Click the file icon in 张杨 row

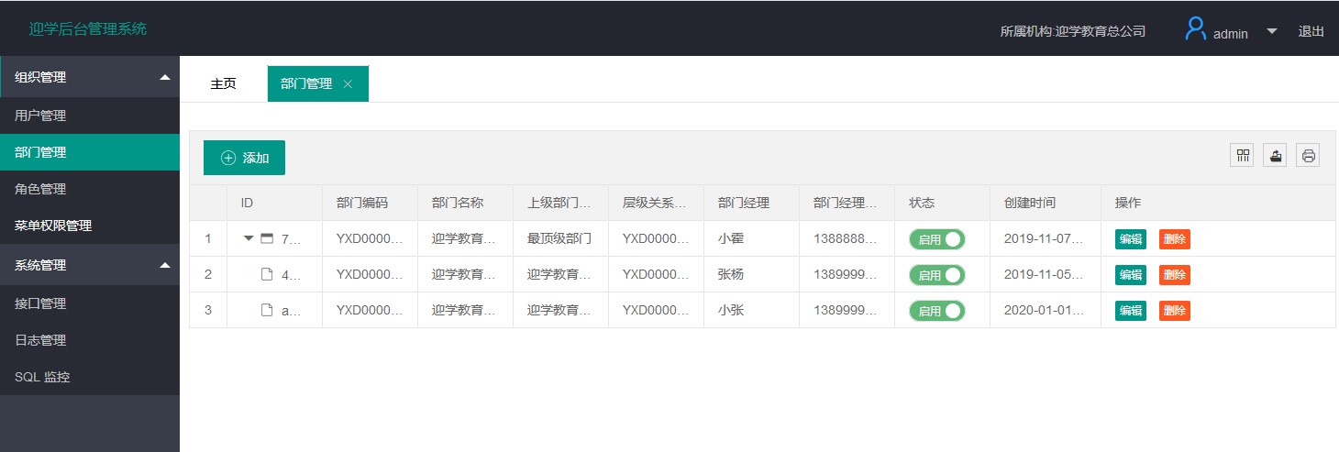pos(267,274)
